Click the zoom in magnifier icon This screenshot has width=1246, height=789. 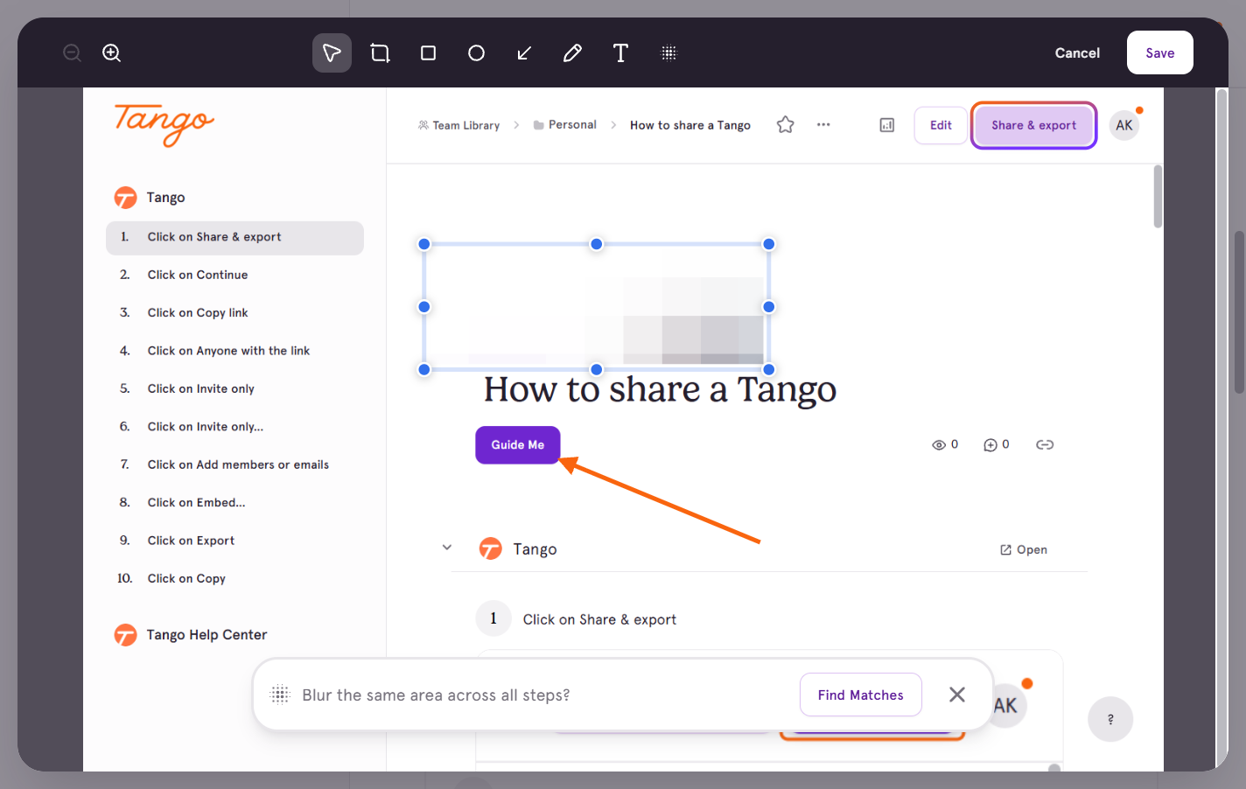112,53
